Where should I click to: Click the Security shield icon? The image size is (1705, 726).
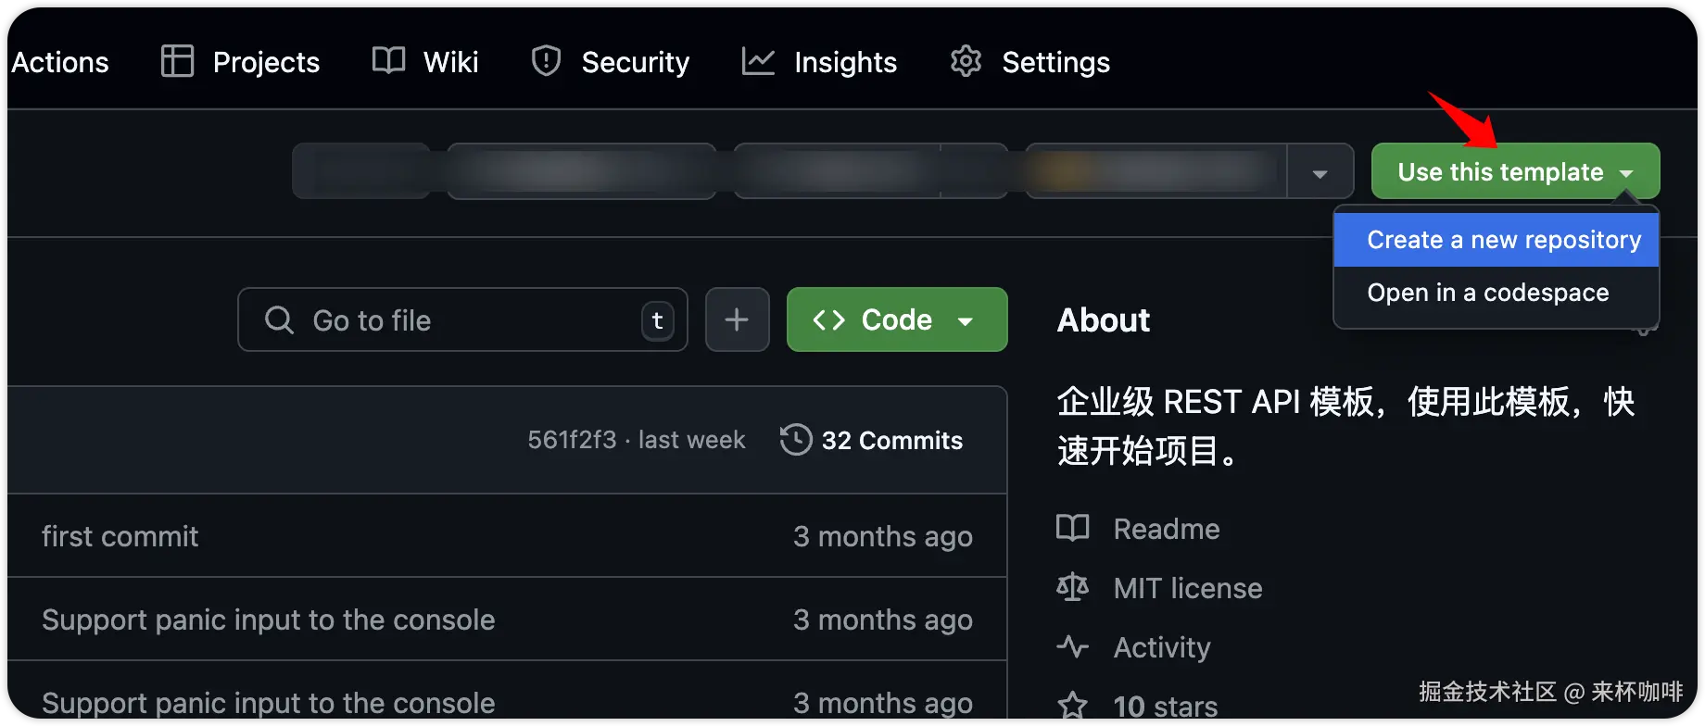pyautogui.click(x=546, y=61)
